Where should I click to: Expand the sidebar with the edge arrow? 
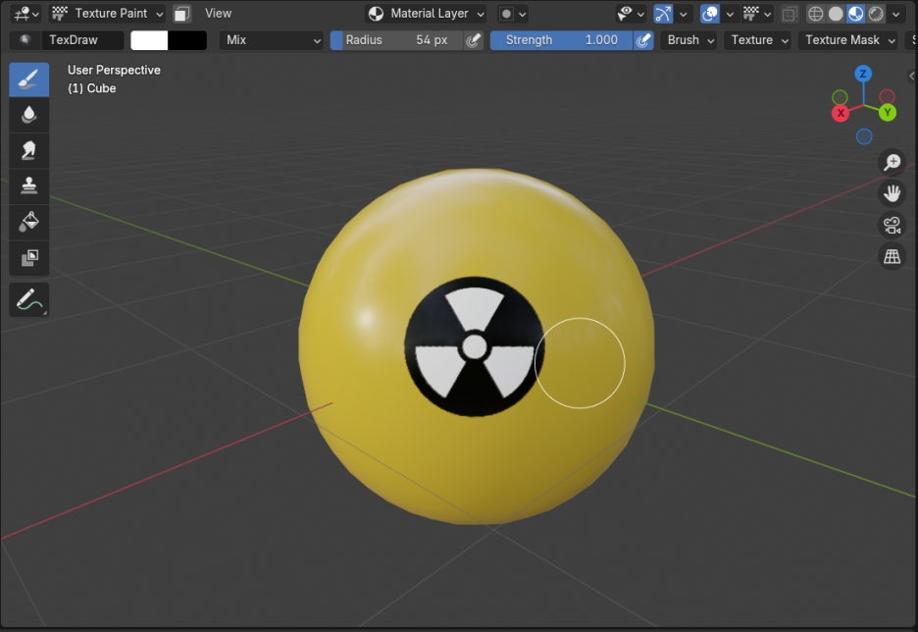[912, 77]
